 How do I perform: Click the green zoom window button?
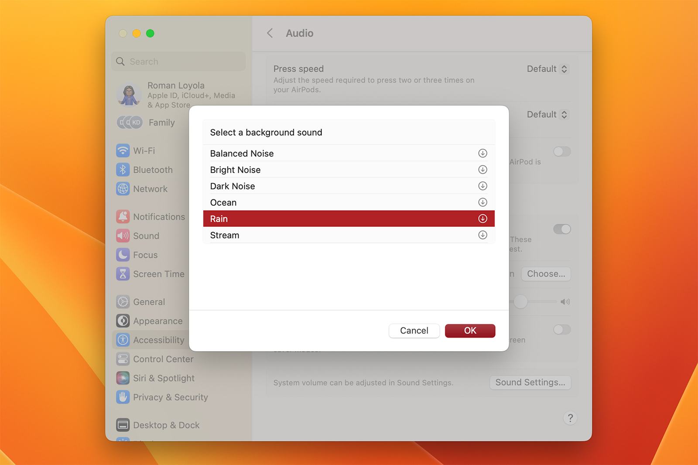[150, 34]
